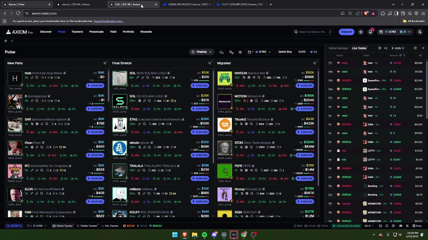Open the EU-C region dropdown

[x=369, y=226]
